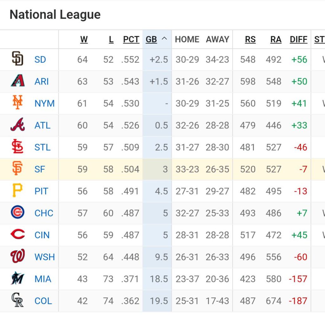Sort standings by L column

coord(111,39)
